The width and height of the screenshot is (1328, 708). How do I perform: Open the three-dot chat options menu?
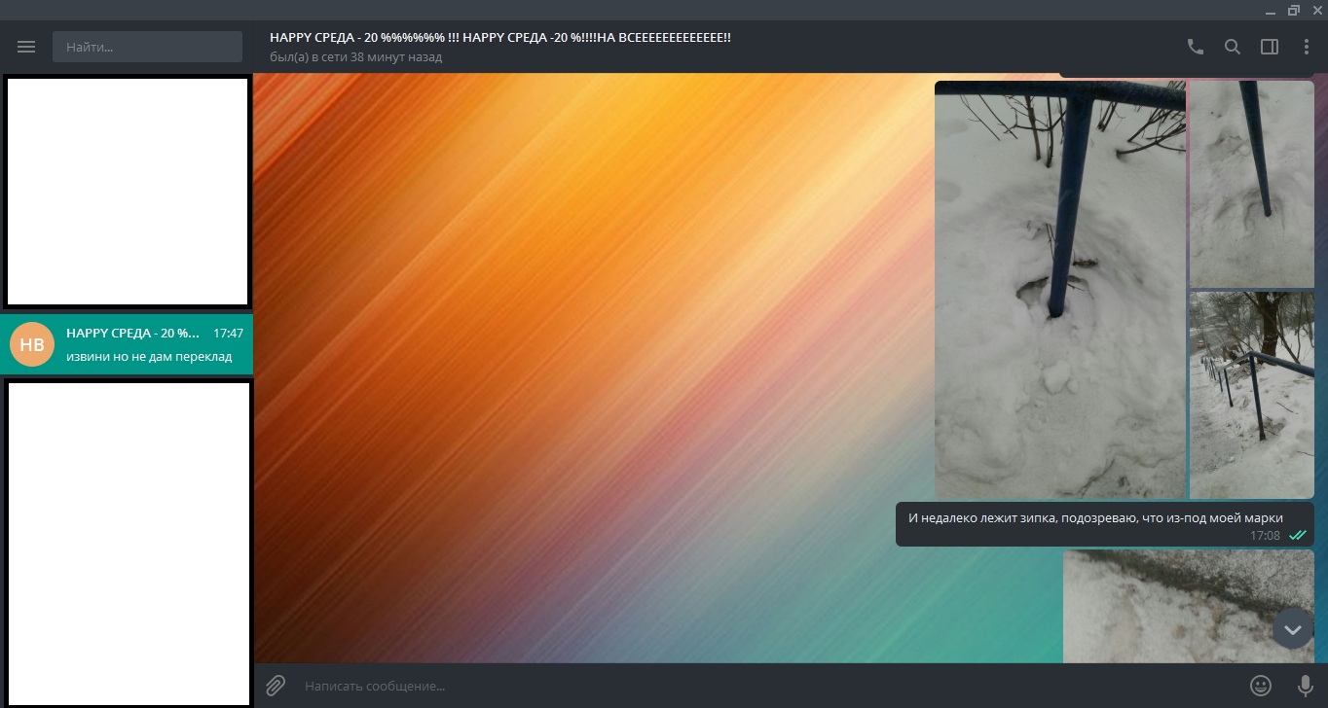(x=1307, y=47)
